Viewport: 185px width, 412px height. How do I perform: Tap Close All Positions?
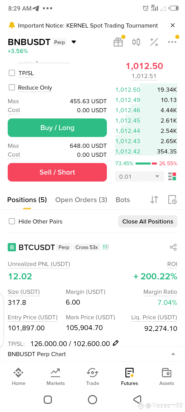[148, 221]
